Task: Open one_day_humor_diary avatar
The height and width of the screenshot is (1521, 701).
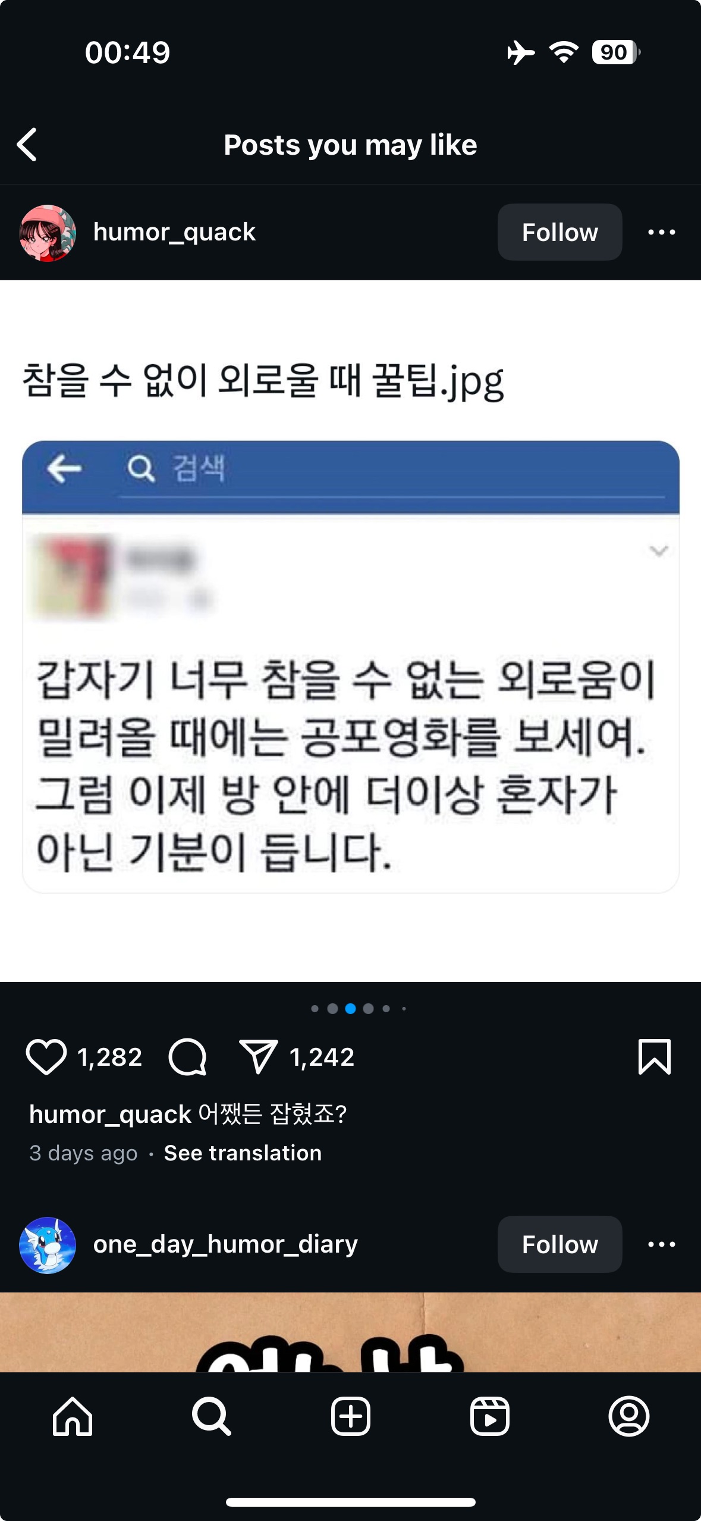Action: point(48,1245)
